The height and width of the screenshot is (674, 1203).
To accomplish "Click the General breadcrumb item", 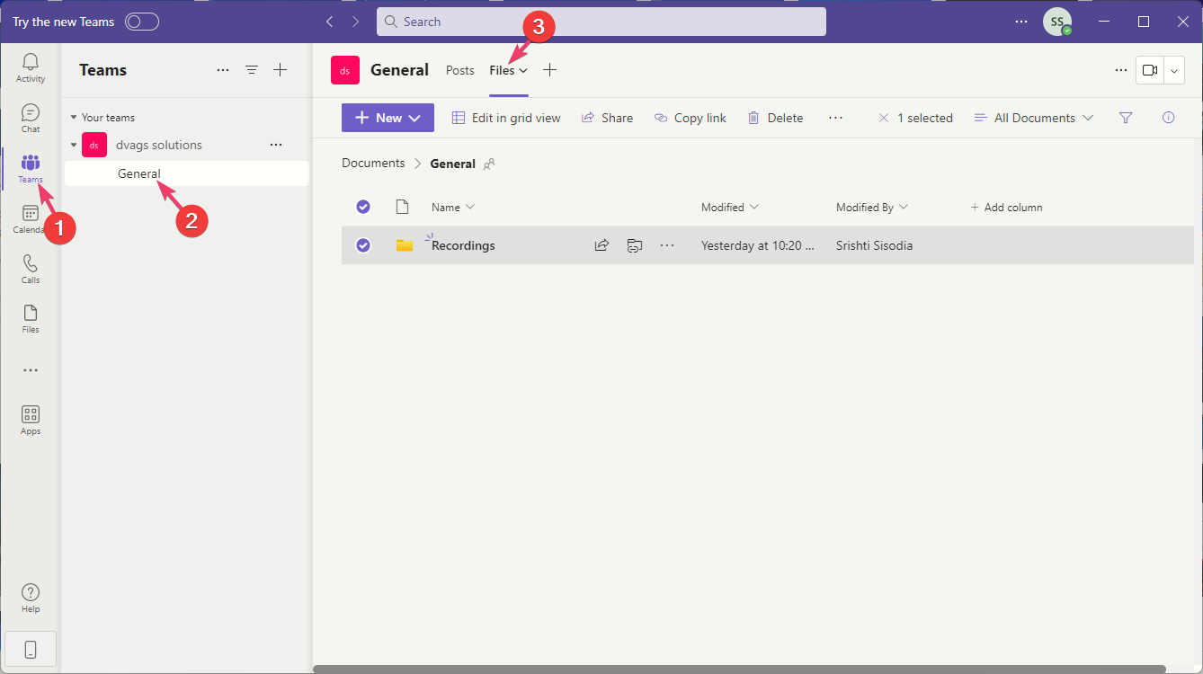I will 453,164.
